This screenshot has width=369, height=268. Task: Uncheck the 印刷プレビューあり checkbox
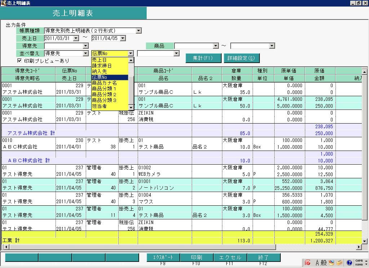[19, 61]
